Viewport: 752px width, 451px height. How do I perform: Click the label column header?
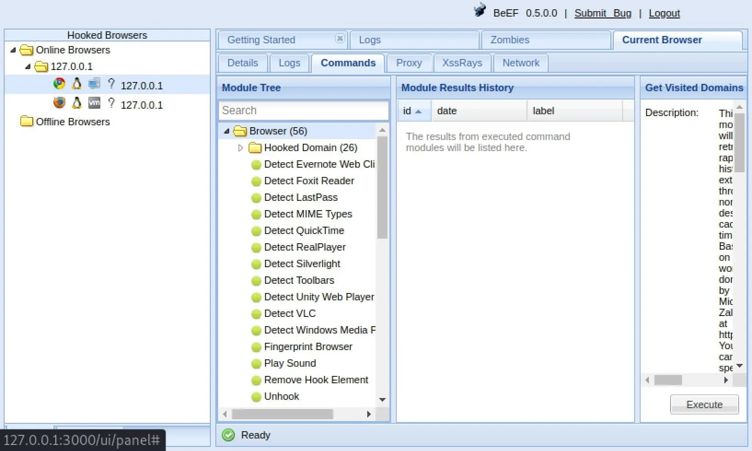click(x=575, y=111)
